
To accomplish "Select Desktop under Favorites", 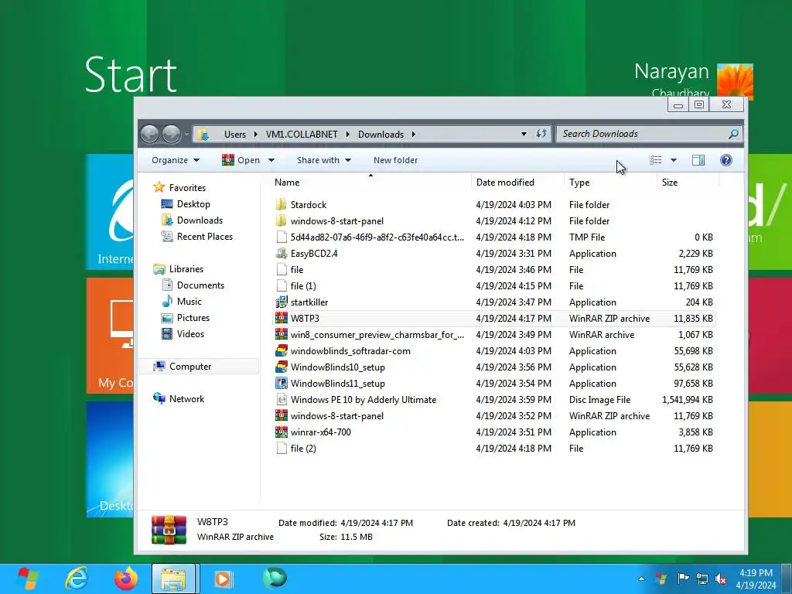I will click(193, 204).
